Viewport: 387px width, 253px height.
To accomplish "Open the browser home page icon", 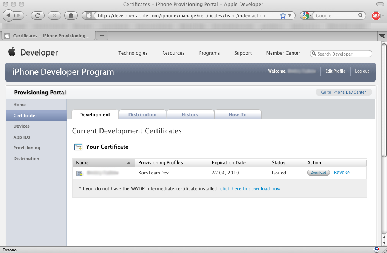I will [71, 15].
